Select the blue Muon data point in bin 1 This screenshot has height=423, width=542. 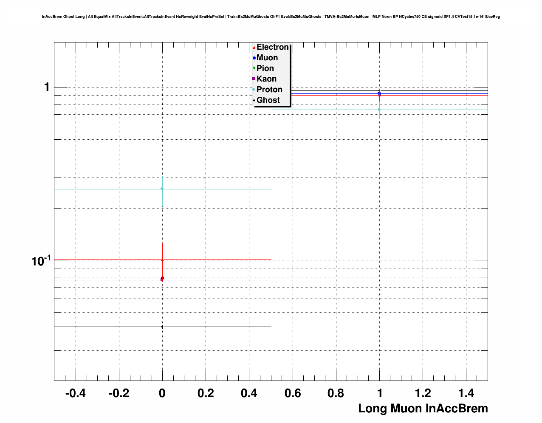point(379,93)
